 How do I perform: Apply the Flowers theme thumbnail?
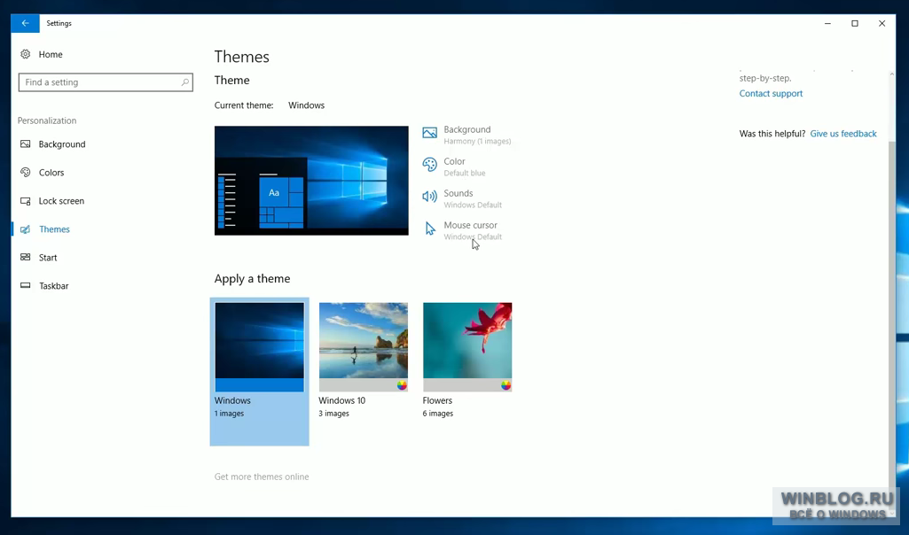click(x=467, y=347)
